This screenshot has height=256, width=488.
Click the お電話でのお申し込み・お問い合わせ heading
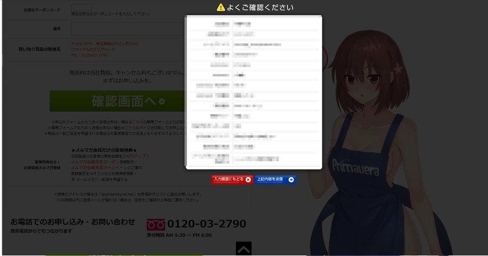point(73,222)
